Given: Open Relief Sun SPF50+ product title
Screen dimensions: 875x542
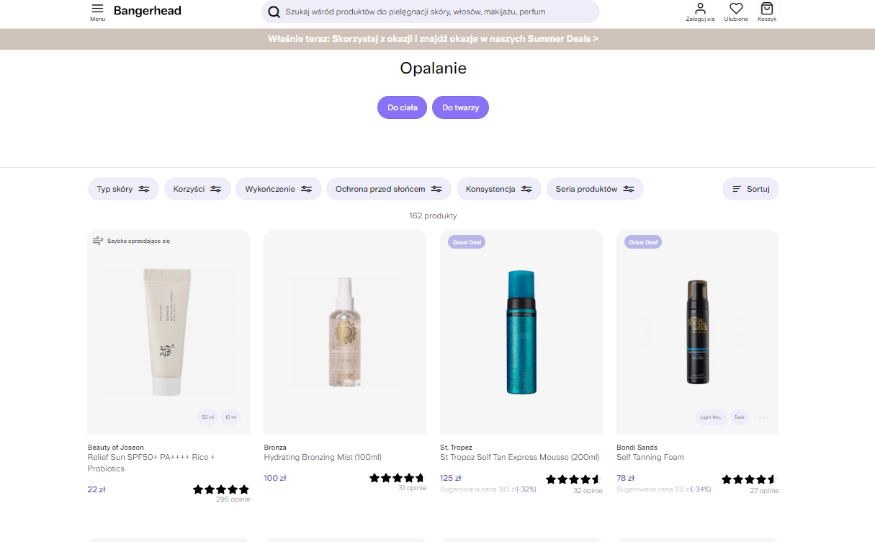Looking at the screenshot, I should [x=151, y=463].
